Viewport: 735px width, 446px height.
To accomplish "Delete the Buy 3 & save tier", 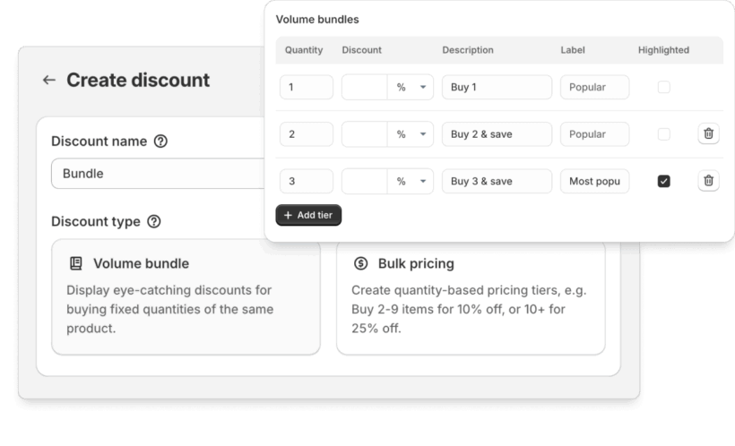I will coord(708,181).
